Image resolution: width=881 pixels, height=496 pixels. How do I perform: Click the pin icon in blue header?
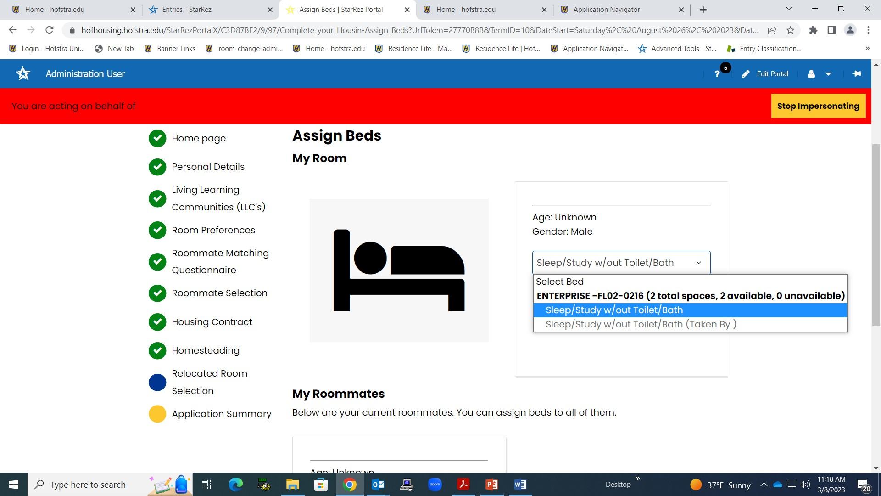tap(856, 74)
